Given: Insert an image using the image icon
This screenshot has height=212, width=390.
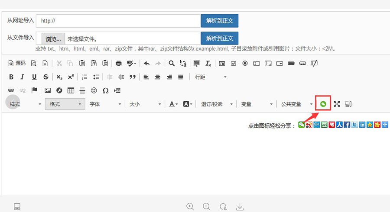Looking at the screenshot, I should (48, 90).
